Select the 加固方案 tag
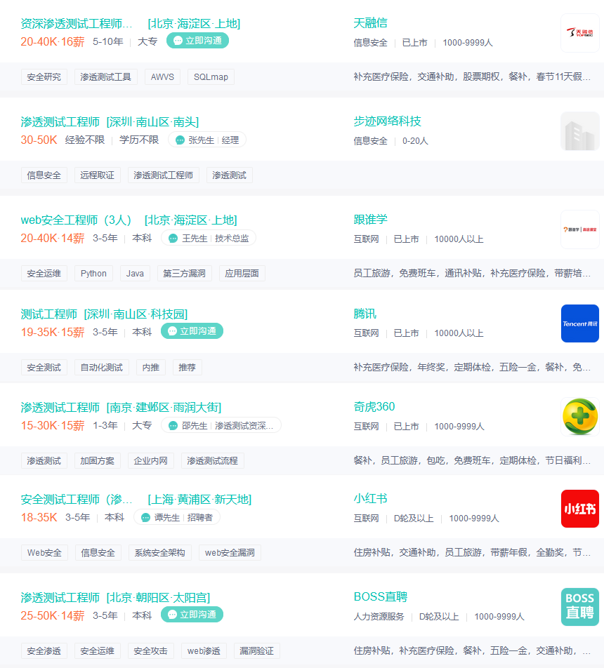The height and width of the screenshot is (668, 604). click(x=97, y=460)
